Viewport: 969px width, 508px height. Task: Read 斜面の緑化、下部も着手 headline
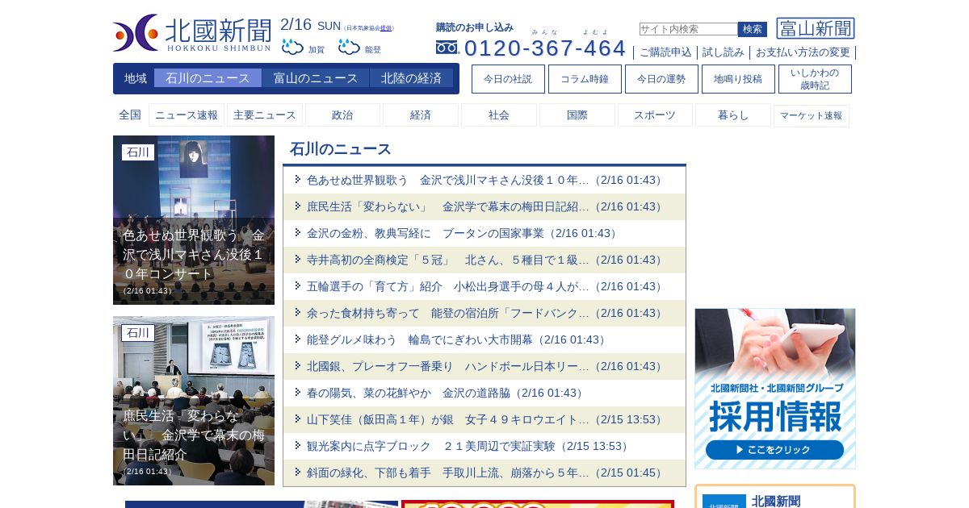pos(484,473)
